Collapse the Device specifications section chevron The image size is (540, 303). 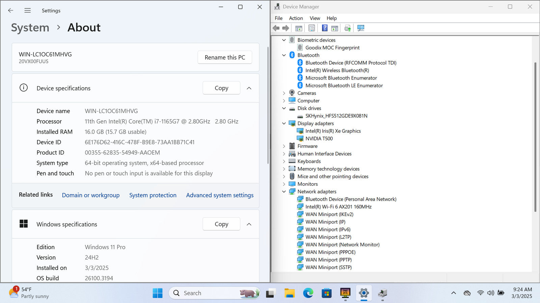(249, 88)
